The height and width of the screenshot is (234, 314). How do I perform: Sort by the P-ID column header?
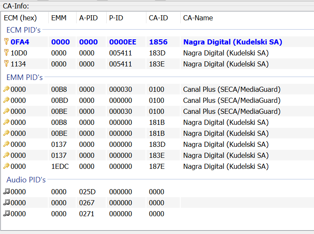pyautogui.click(x=126, y=18)
